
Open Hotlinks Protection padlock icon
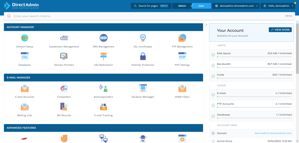143,56
